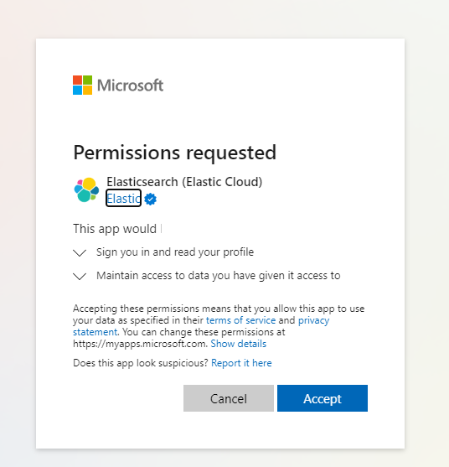Image resolution: width=449 pixels, height=467 pixels.
Task: Click the myapps.microsoft.com URL text
Action: [x=140, y=344]
